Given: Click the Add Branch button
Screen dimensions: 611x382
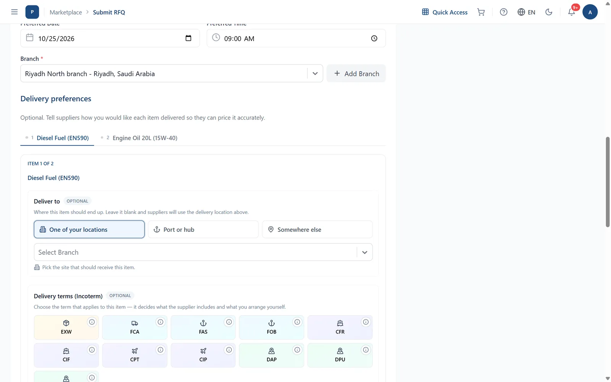Looking at the screenshot, I should click(356, 73).
